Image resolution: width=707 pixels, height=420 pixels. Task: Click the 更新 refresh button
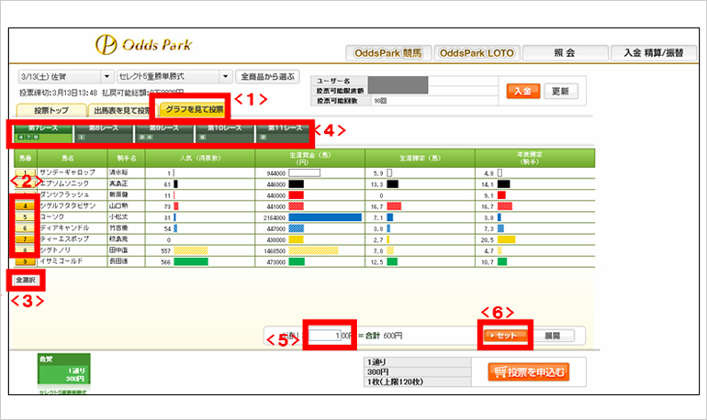coord(560,92)
